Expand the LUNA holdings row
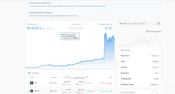This screenshot has width=175, height=94. point(29,91)
